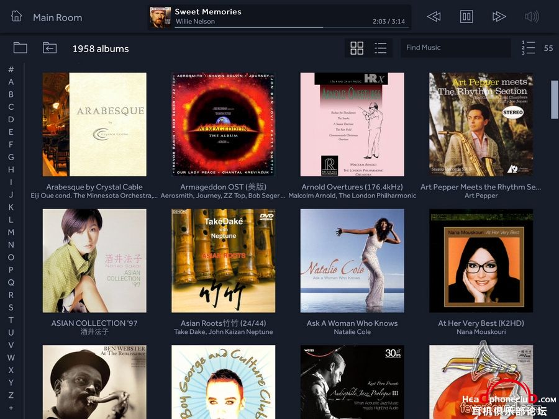The image size is (559, 419).
Task: Click the queue count '55'
Action: pos(548,48)
